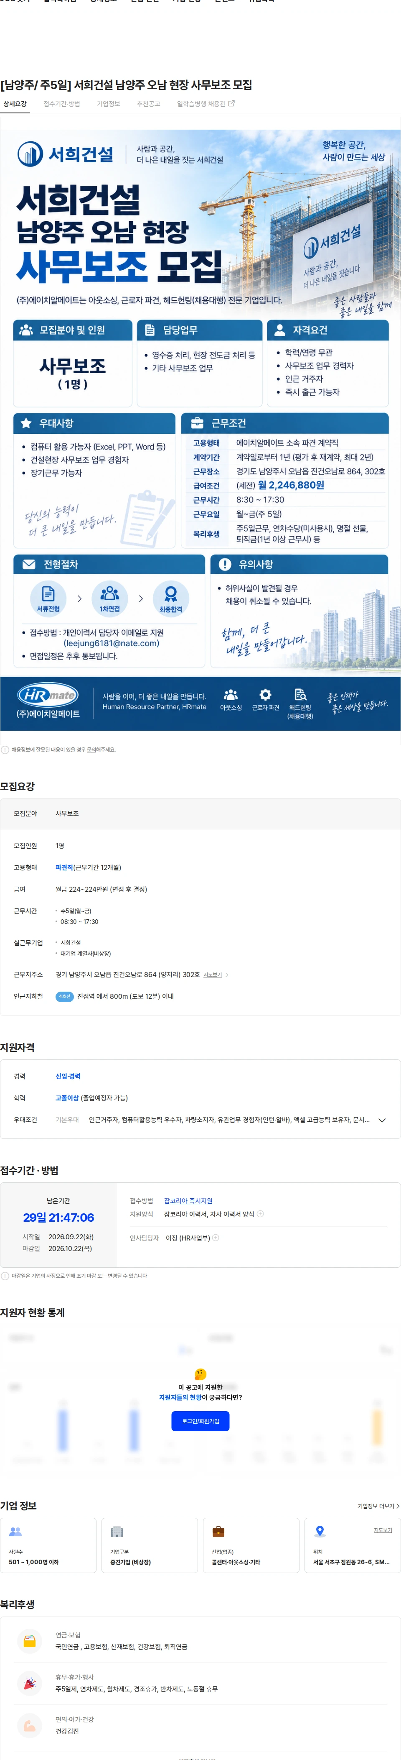
Task: Open the 기업정보 tab
Action: [109, 104]
